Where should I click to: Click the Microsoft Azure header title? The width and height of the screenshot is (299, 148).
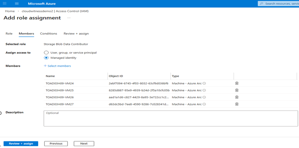pos(42,3)
